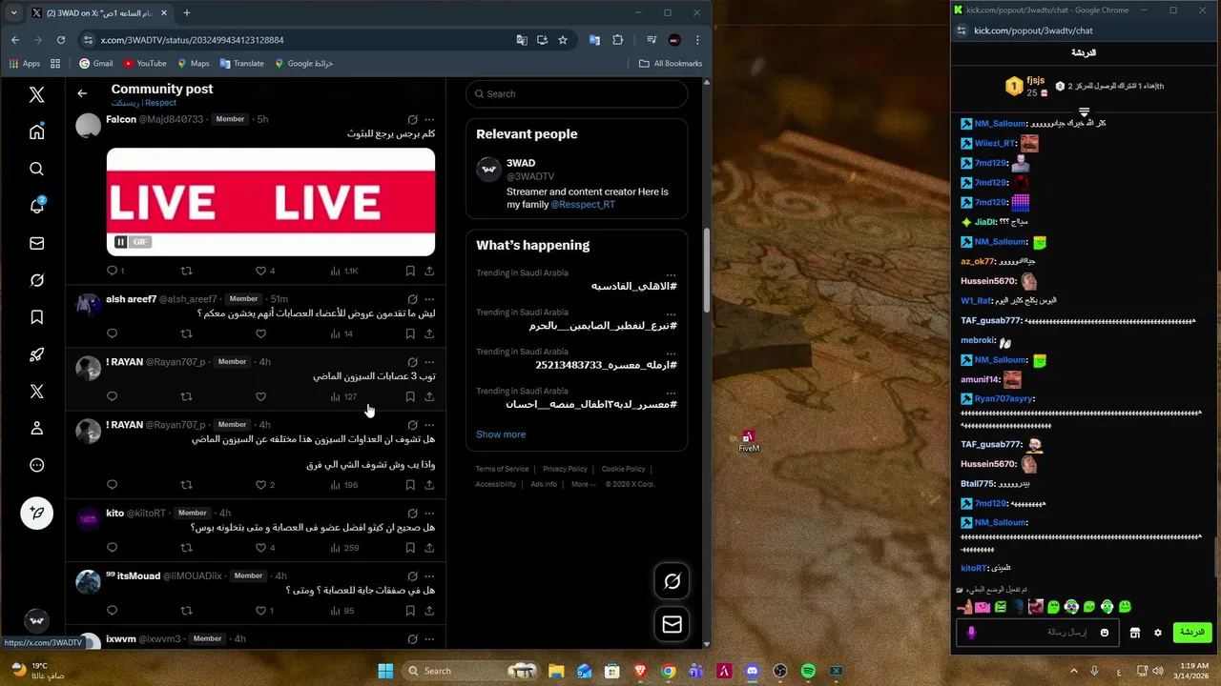Open emoji picker in Kick chat input
Screen dimensions: 1221x686
tap(1105, 633)
